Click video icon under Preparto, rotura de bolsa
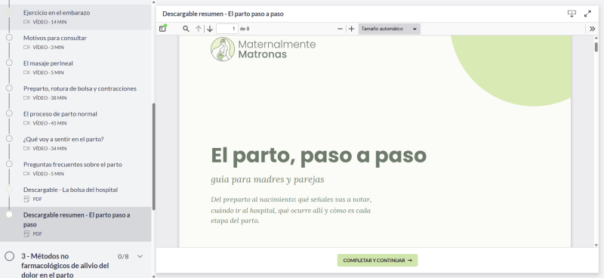This screenshot has width=604, height=278. tap(26, 97)
